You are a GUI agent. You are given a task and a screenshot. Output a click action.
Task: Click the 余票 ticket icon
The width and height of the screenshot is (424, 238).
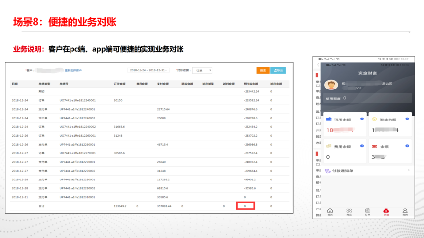(x=374, y=146)
